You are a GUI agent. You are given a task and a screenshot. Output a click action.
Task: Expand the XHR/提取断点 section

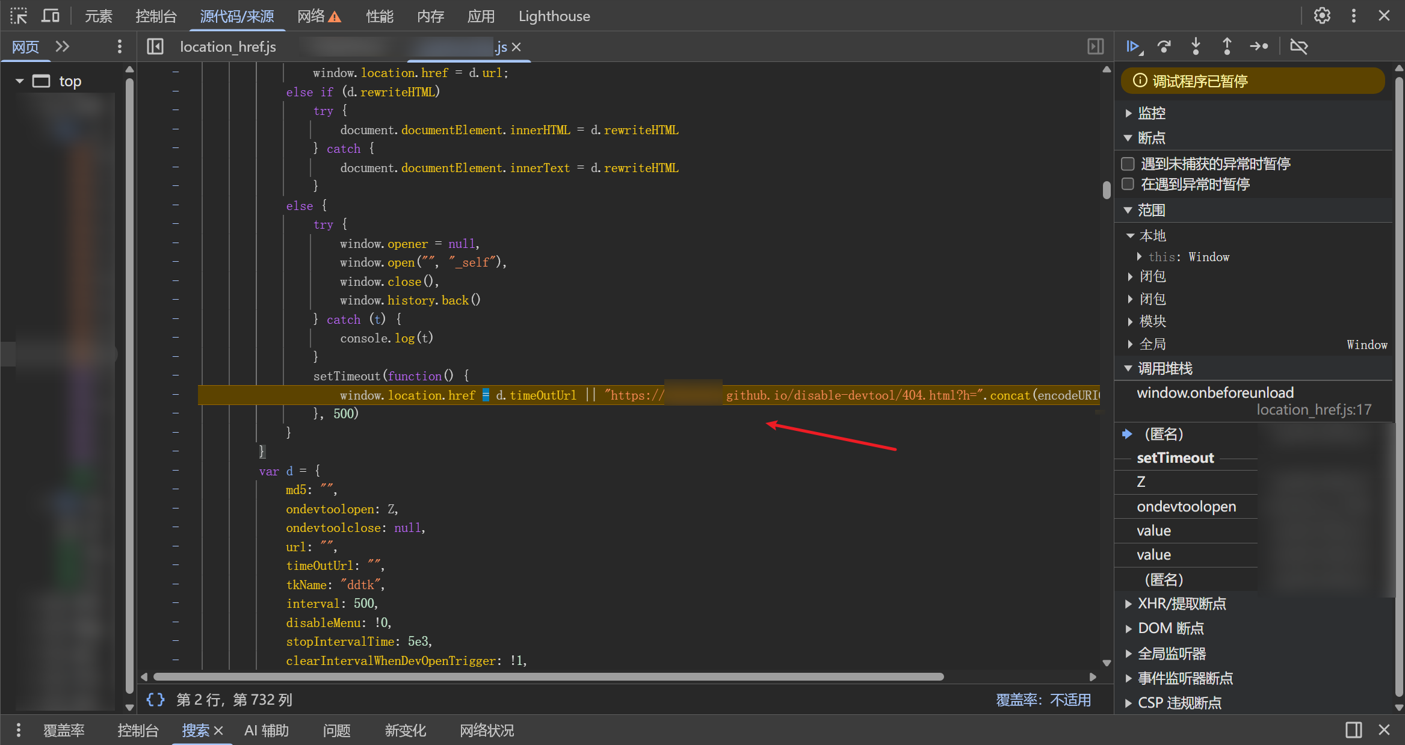coord(1129,604)
